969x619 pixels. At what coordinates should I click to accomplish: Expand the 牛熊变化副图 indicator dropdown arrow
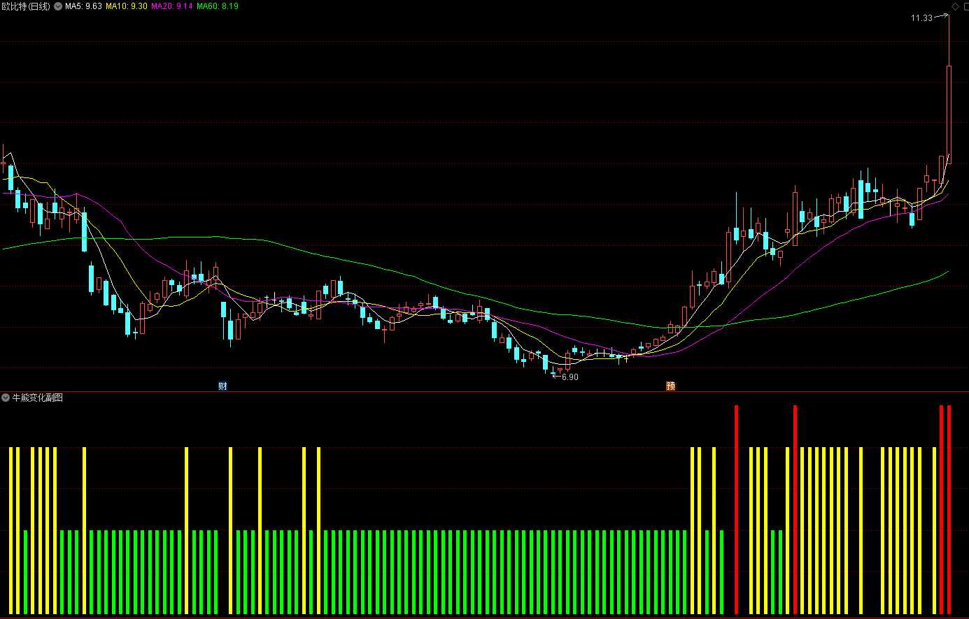pos(6,398)
